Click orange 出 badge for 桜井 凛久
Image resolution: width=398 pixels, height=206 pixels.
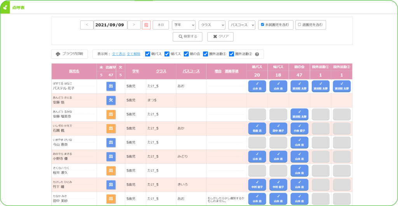pyautogui.click(x=111, y=171)
